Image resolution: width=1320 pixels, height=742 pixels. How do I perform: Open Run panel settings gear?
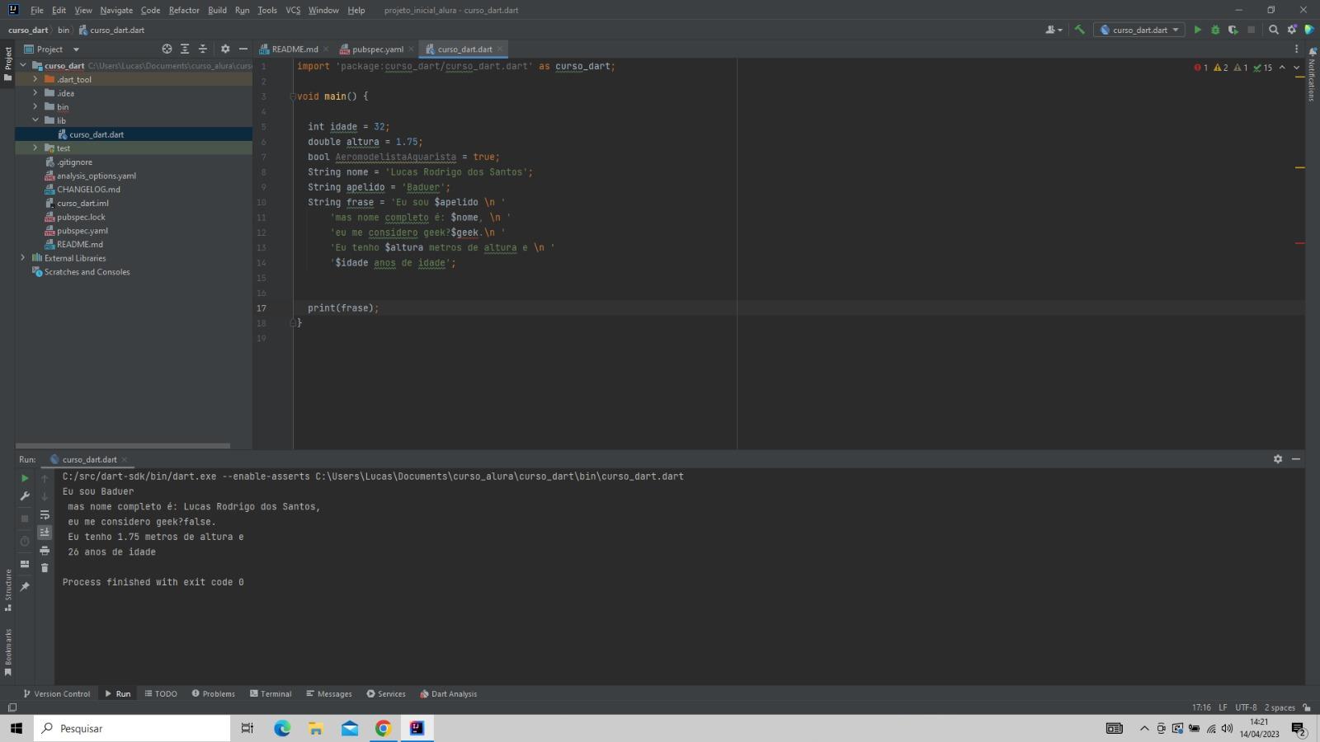pos(1278,459)
